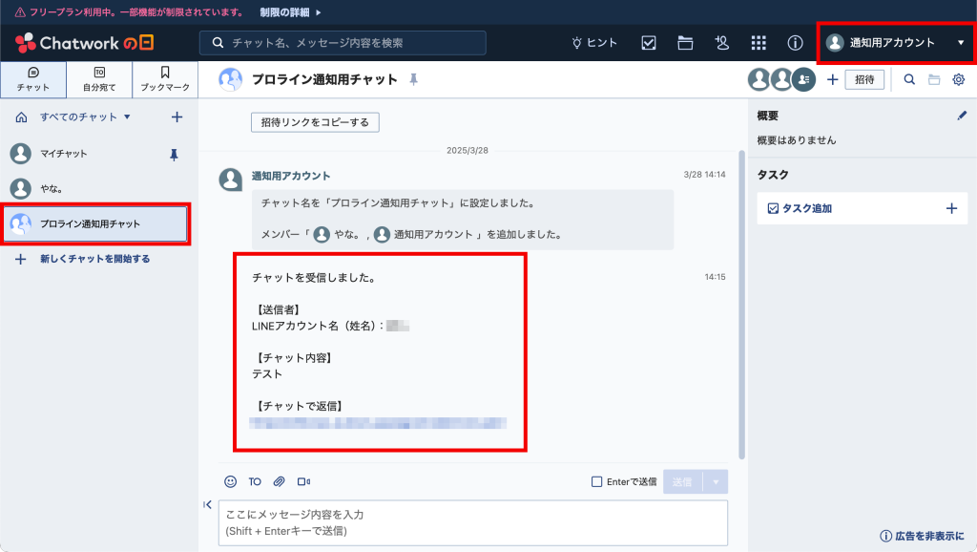Open the 通知用アカウント account dropdown

click(x=896, y=43)
